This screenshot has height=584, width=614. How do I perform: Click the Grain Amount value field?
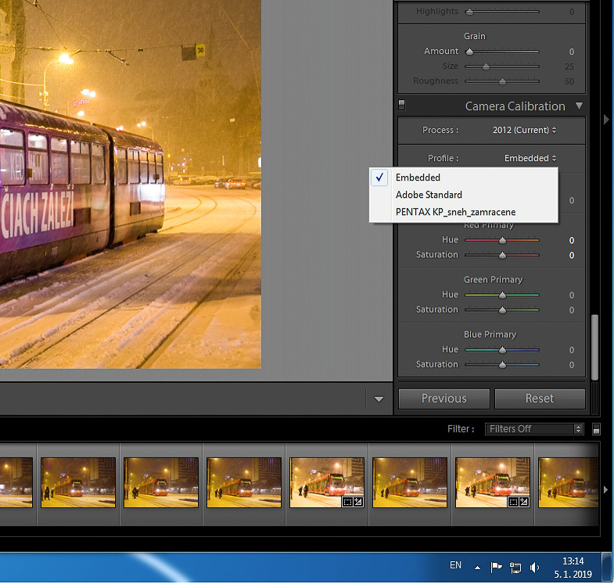(x=571, y=52)
